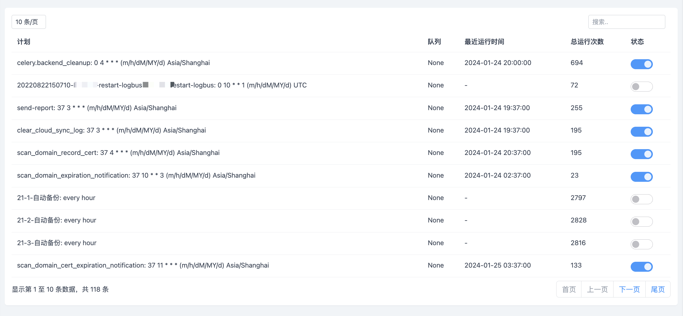Image resolution: width=683 pixels, height=316 pixels.
Task: Sort by 最近运行时间 column header
Action: 484,42
